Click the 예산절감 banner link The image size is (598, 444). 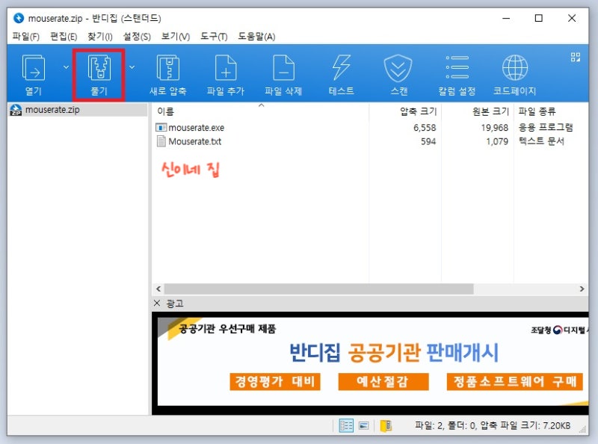click(x=383, y=381)
